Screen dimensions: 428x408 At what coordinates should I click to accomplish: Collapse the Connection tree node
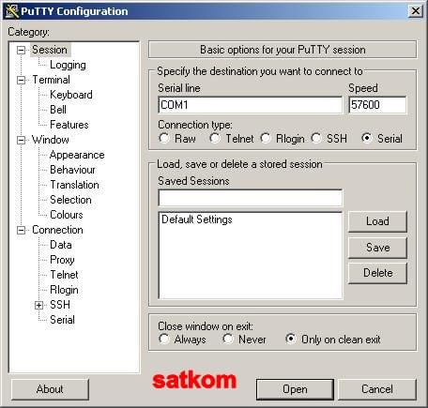coord(21,231)
